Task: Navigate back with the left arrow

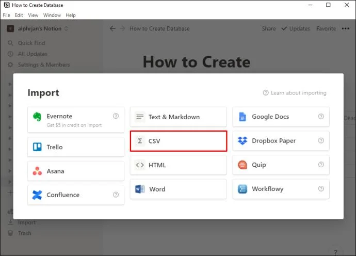Action: [x=112, y=29]
